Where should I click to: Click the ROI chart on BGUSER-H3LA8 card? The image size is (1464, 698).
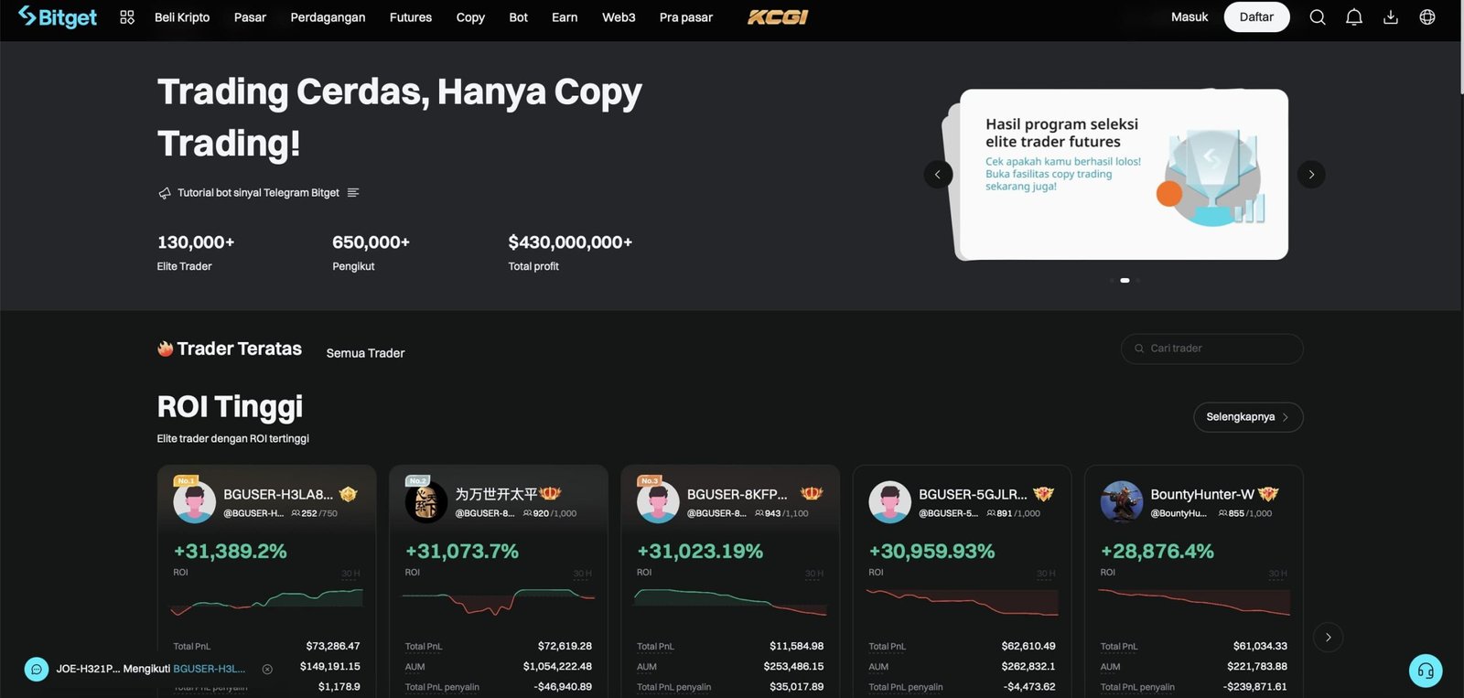coord(266,602)
